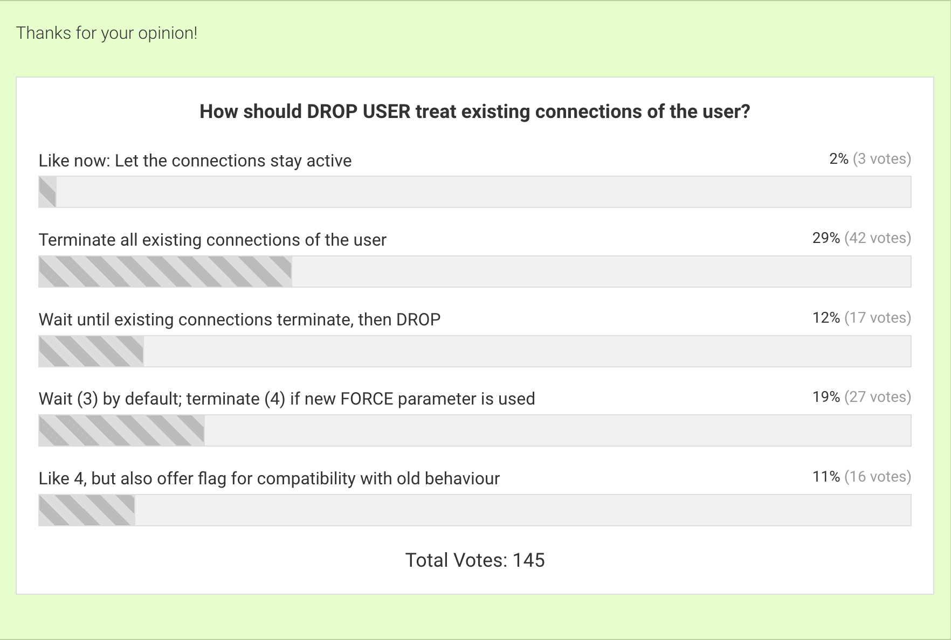Click the "(3 votes)" count label
The image size is (951, 640).
pos(881,159)
